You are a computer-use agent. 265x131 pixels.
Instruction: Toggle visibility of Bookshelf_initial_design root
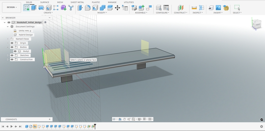coord(9,22)
